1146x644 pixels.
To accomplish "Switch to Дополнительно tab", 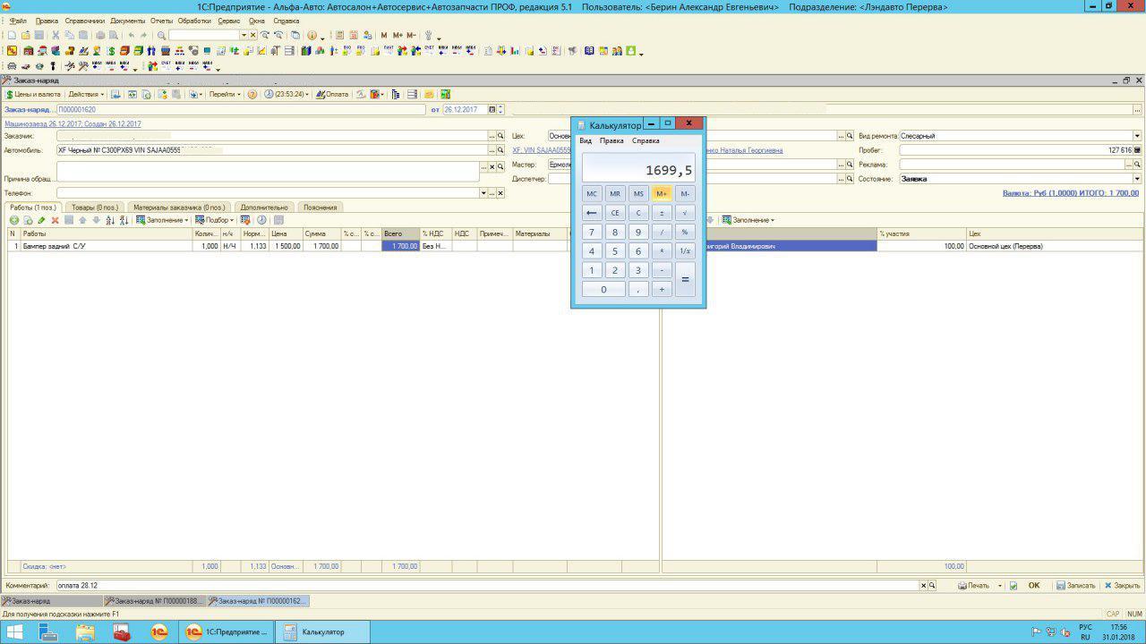I will (x=264, y=208).
